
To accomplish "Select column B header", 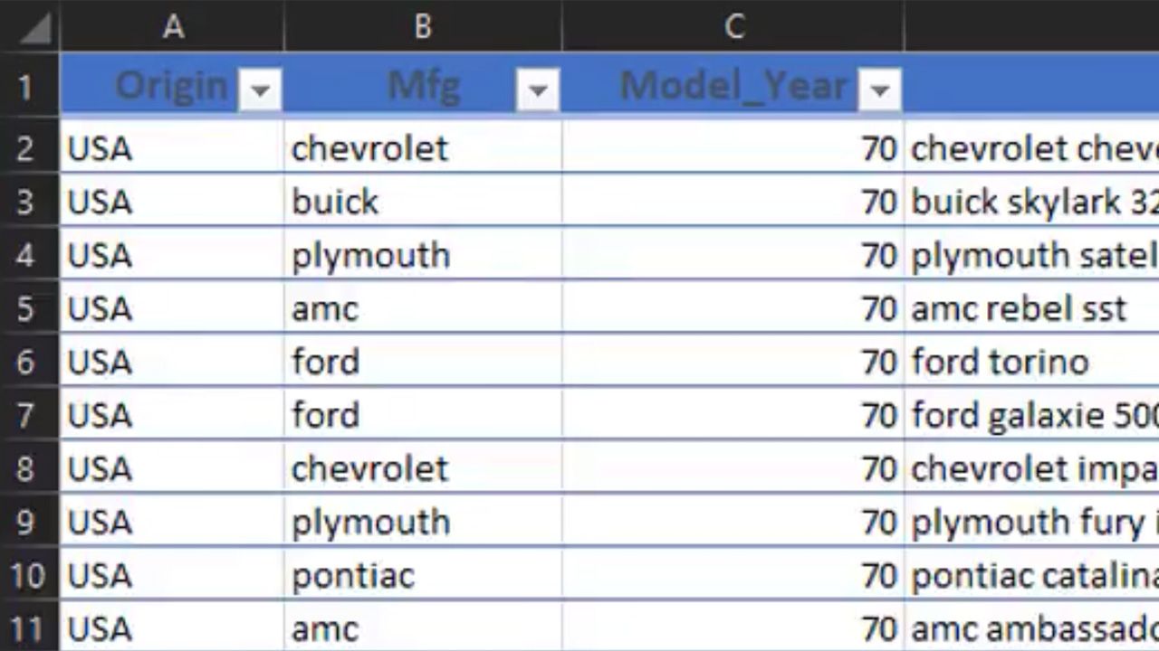I will click(x=422, y=27).
